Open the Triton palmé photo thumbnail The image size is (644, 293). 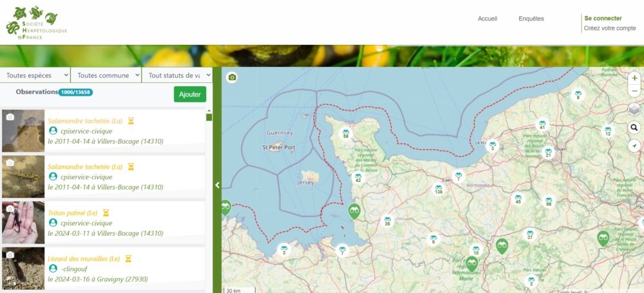(23, 222)
